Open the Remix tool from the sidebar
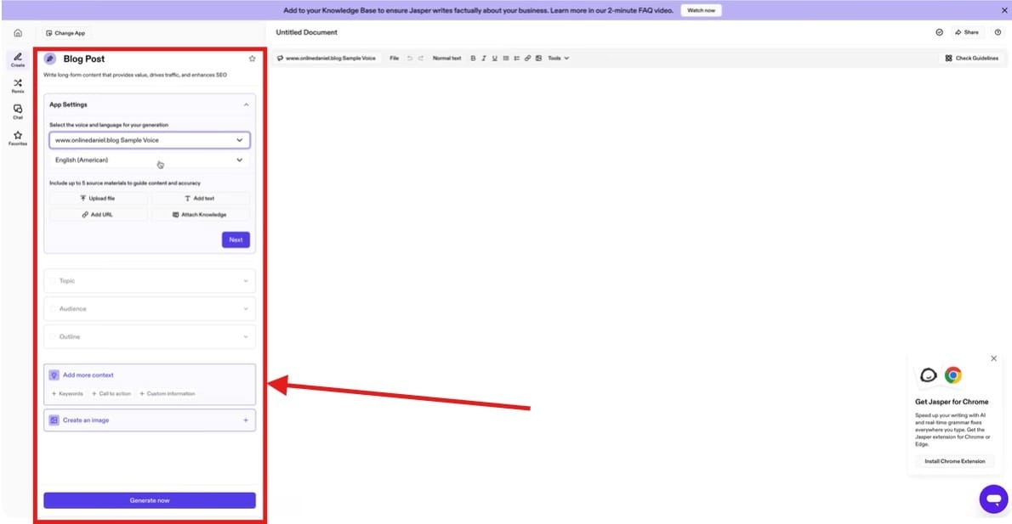 tap(17, 85)
